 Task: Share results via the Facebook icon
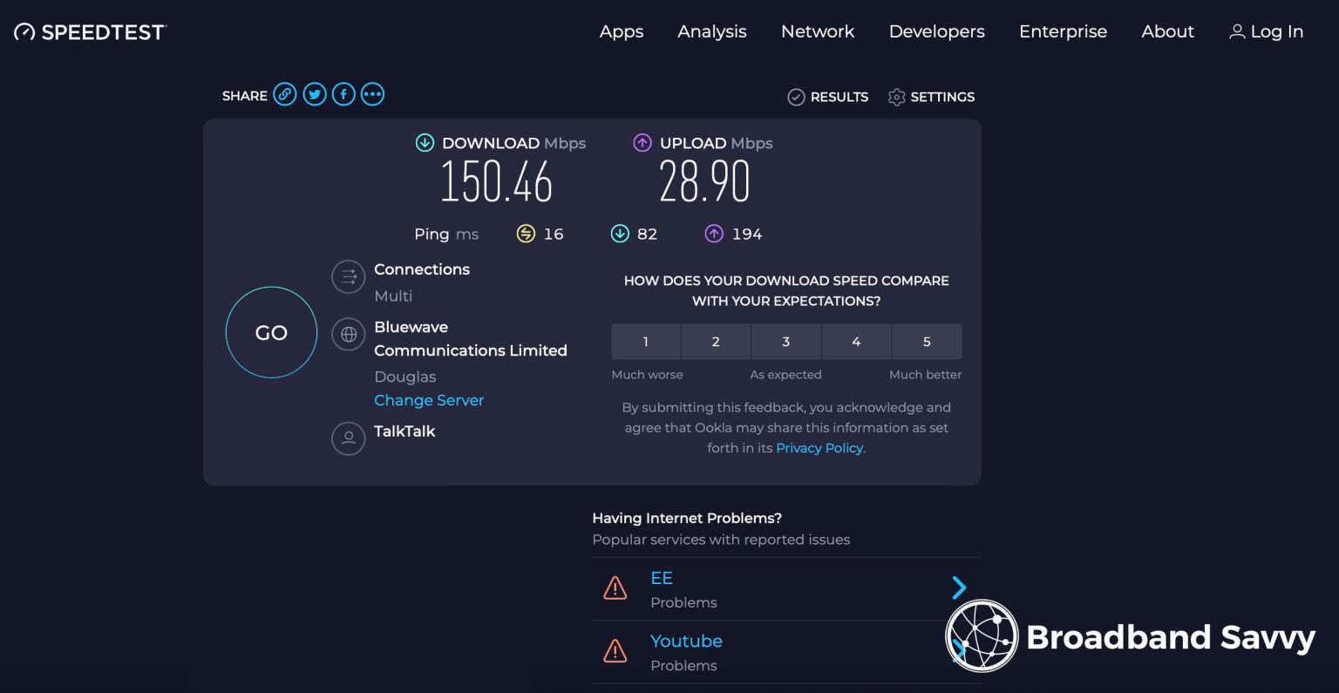point(343,94)
